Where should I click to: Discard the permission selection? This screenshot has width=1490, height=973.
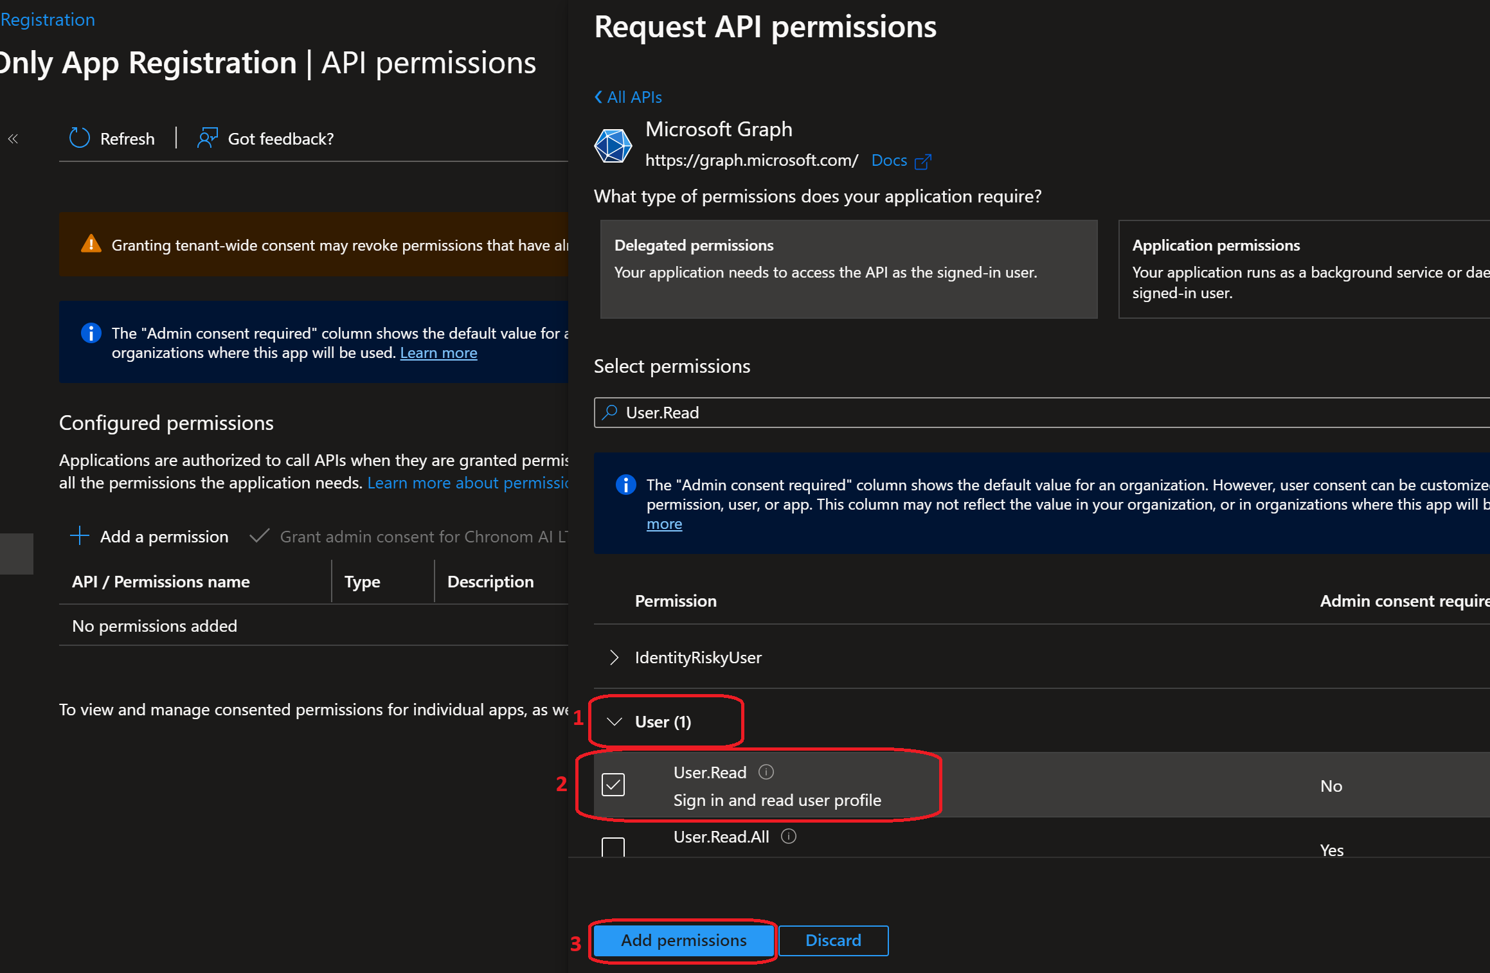[x=832, y=940]
